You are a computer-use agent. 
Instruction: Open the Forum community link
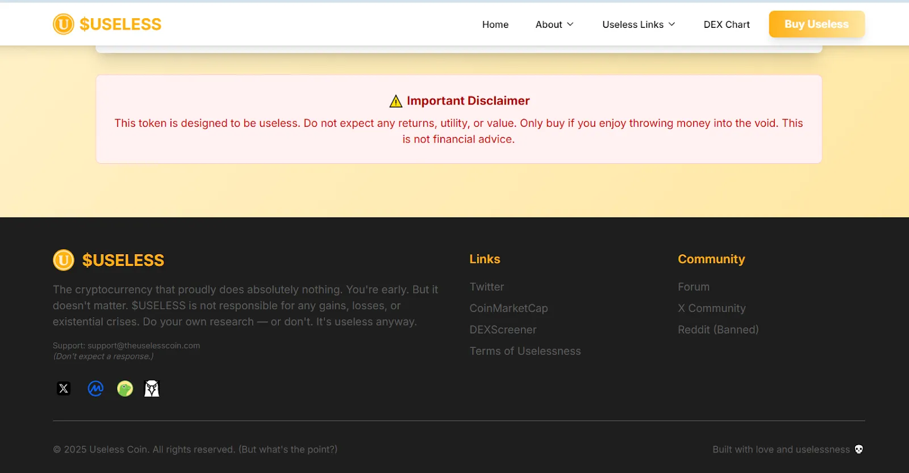pos(694,287)
